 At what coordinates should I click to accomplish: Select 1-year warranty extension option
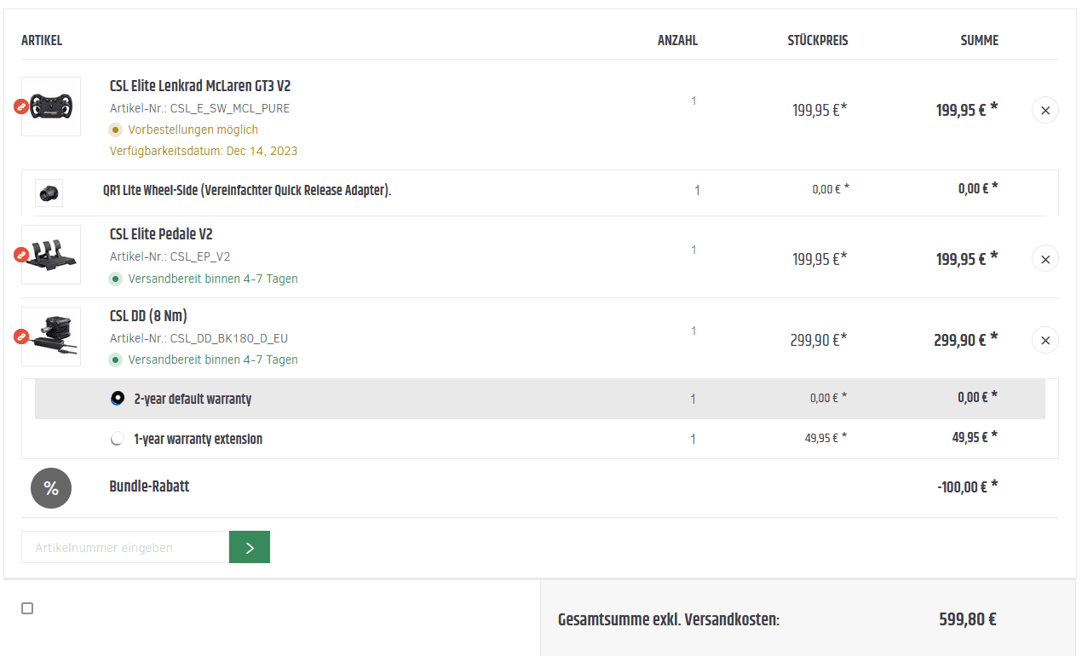click(118, 440)
